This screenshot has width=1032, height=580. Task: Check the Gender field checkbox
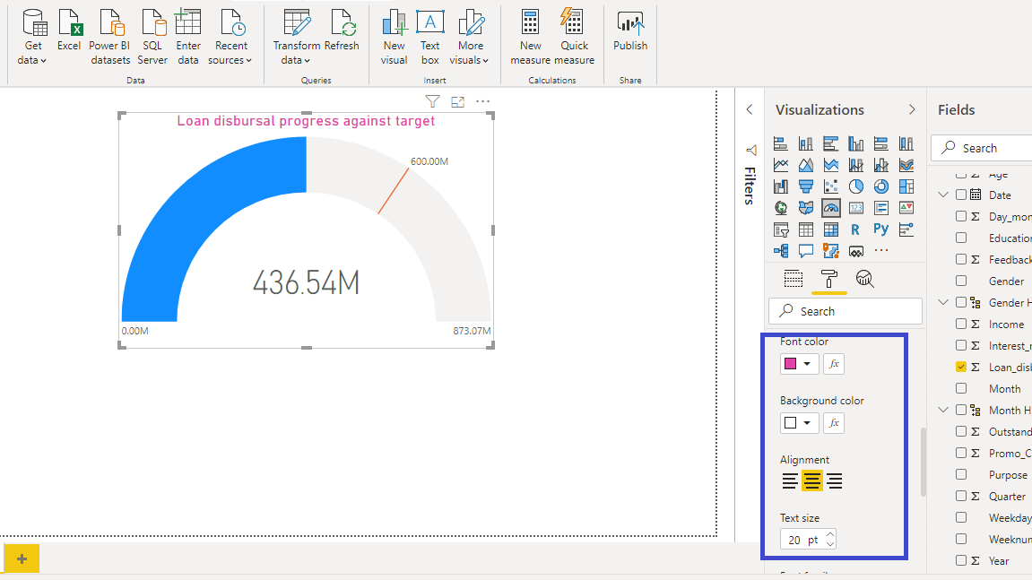coord(961,281)
